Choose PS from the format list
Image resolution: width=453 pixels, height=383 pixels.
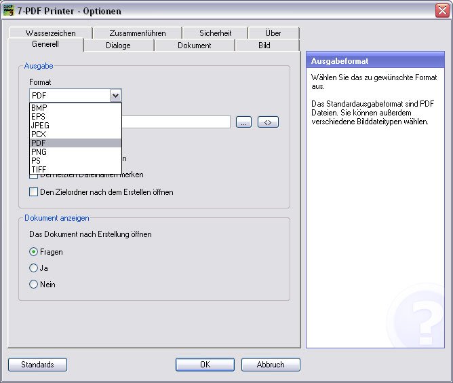coord(75,160)
